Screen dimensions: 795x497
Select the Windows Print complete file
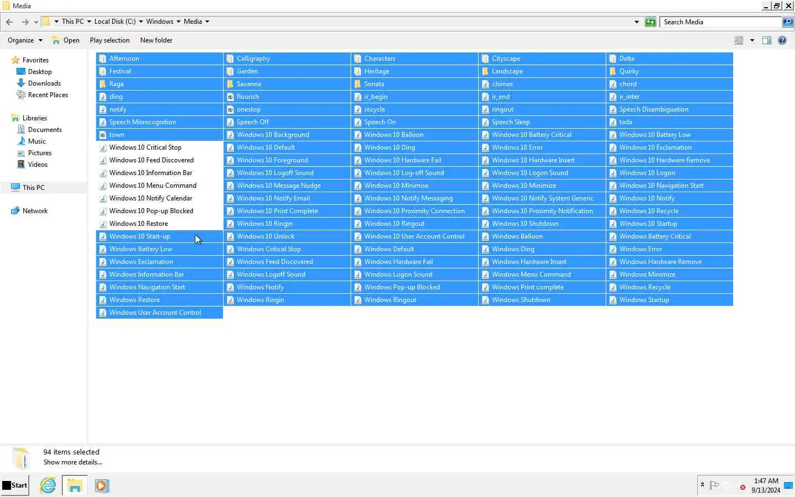click(x=542, y=287)
